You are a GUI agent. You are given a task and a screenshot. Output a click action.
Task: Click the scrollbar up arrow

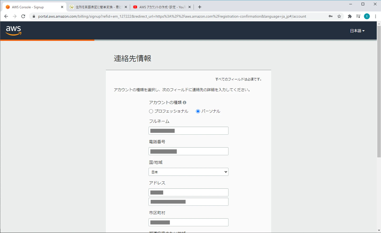[x=379, y=24]
